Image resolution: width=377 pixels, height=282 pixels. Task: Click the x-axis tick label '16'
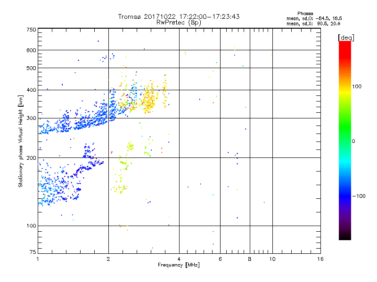pyautogui.click(x=320, y=259)
